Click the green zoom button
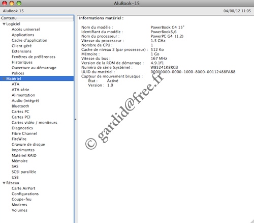 point(19,3)
